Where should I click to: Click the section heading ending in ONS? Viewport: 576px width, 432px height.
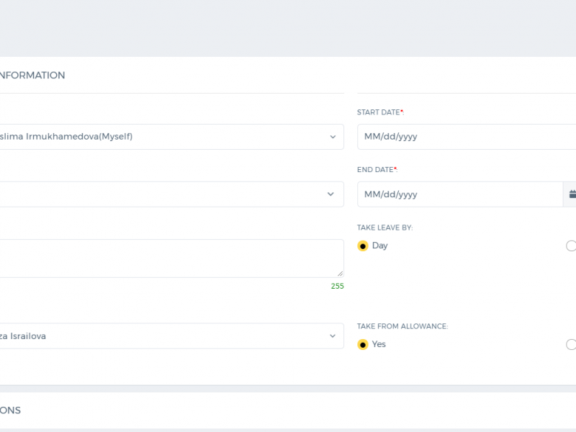pyautogui.click(x=10, y=410)
